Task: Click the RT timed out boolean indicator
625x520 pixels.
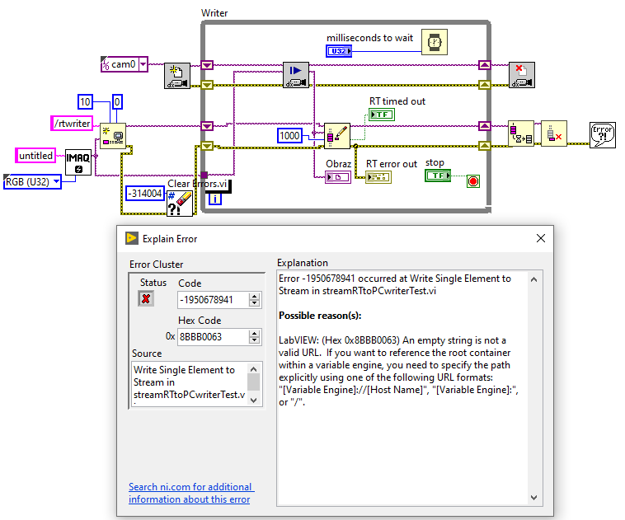Action: [382, 115]
